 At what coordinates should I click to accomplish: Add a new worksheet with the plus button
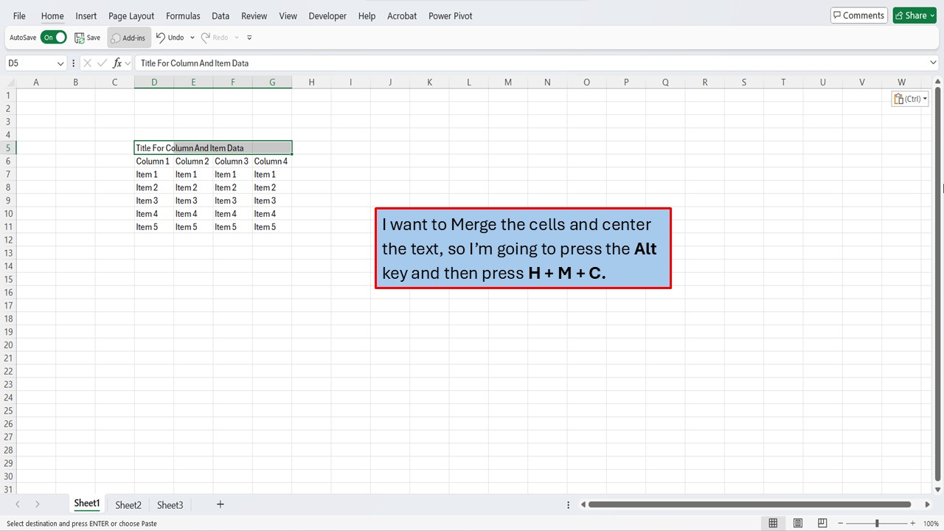(x=220, y=504)
